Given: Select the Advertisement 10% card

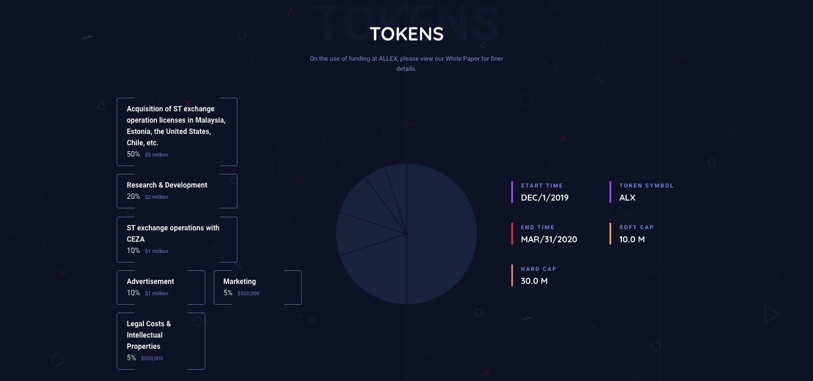Looking at the screenshot, I should click(x=161, y=287).
